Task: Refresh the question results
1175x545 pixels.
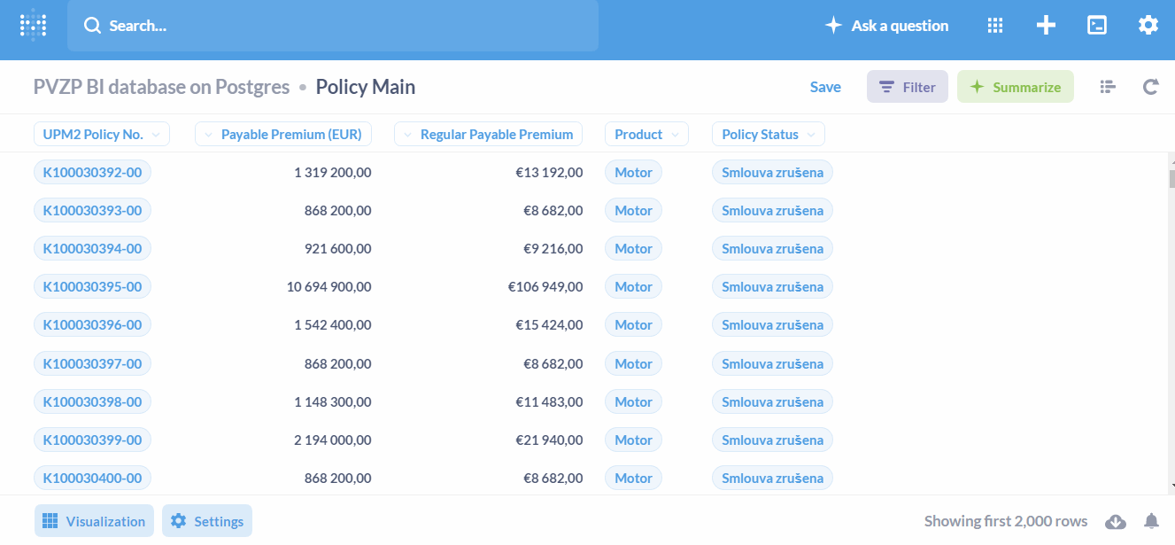Action: pos(1150,86)
